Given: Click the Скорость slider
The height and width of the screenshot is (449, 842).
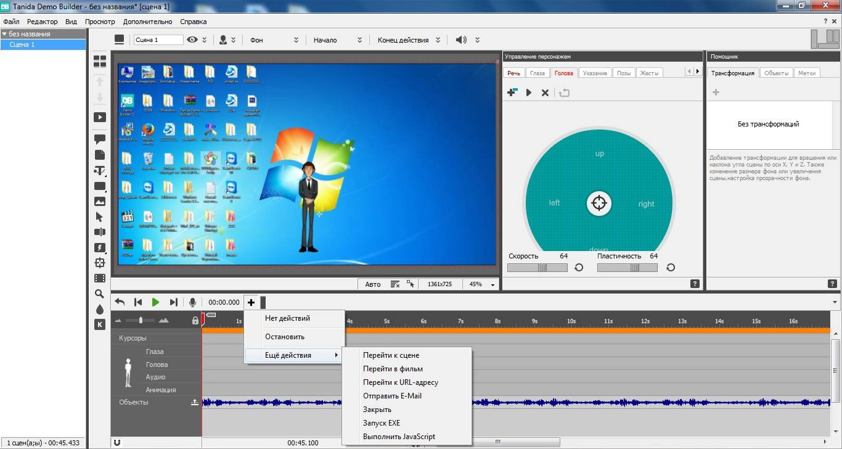Looking at the screenshot, I should coord(537,268).
